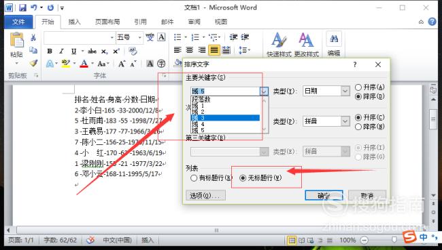This screenshot has height=250, width=442.
Task: Open the font size 五号 dropdown
Action: click(139, 37)
